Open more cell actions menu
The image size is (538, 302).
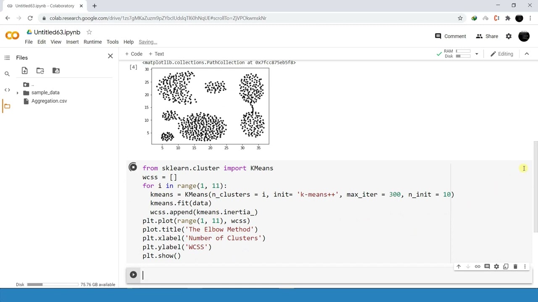pos(525,267)
